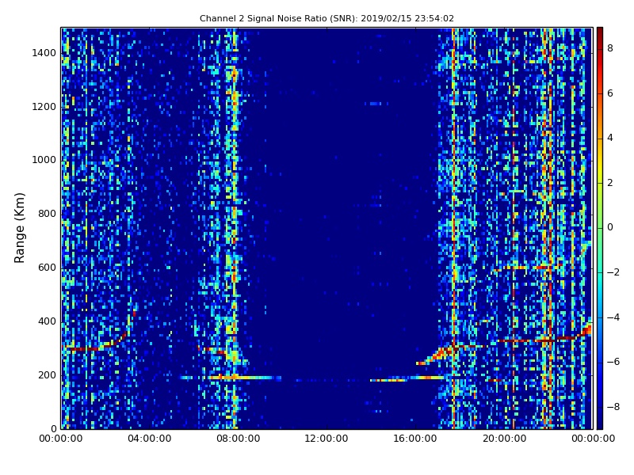Click the 1400 y-axis tick label

[x=44, y=53]
